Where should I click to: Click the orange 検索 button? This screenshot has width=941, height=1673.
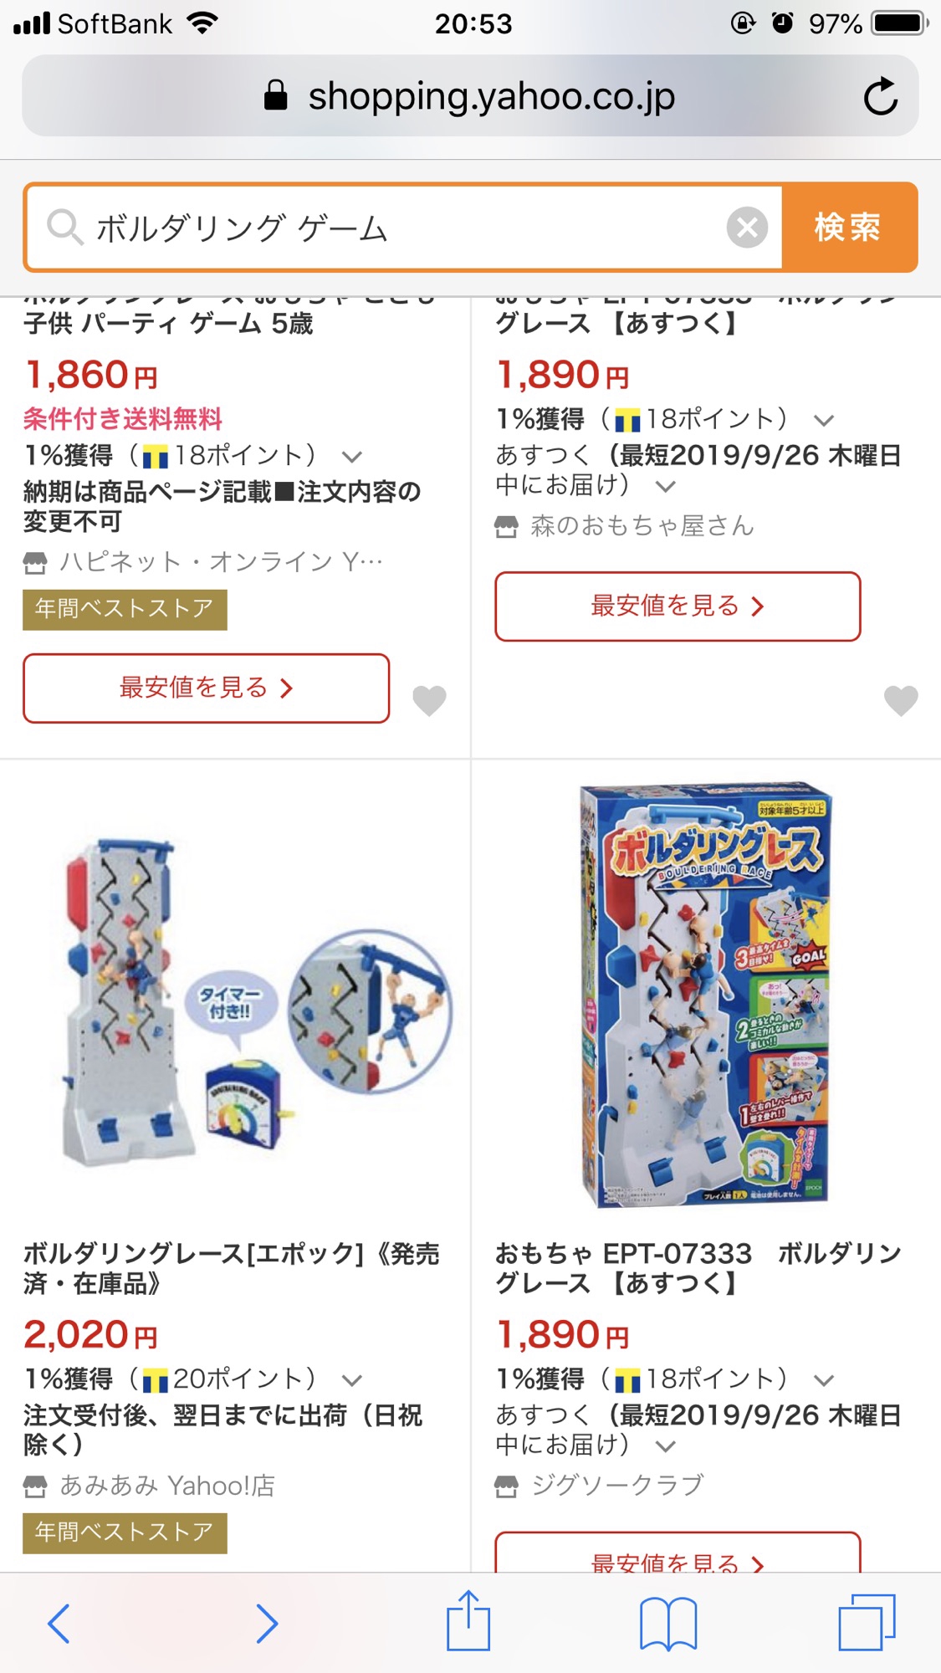[849, 228]
